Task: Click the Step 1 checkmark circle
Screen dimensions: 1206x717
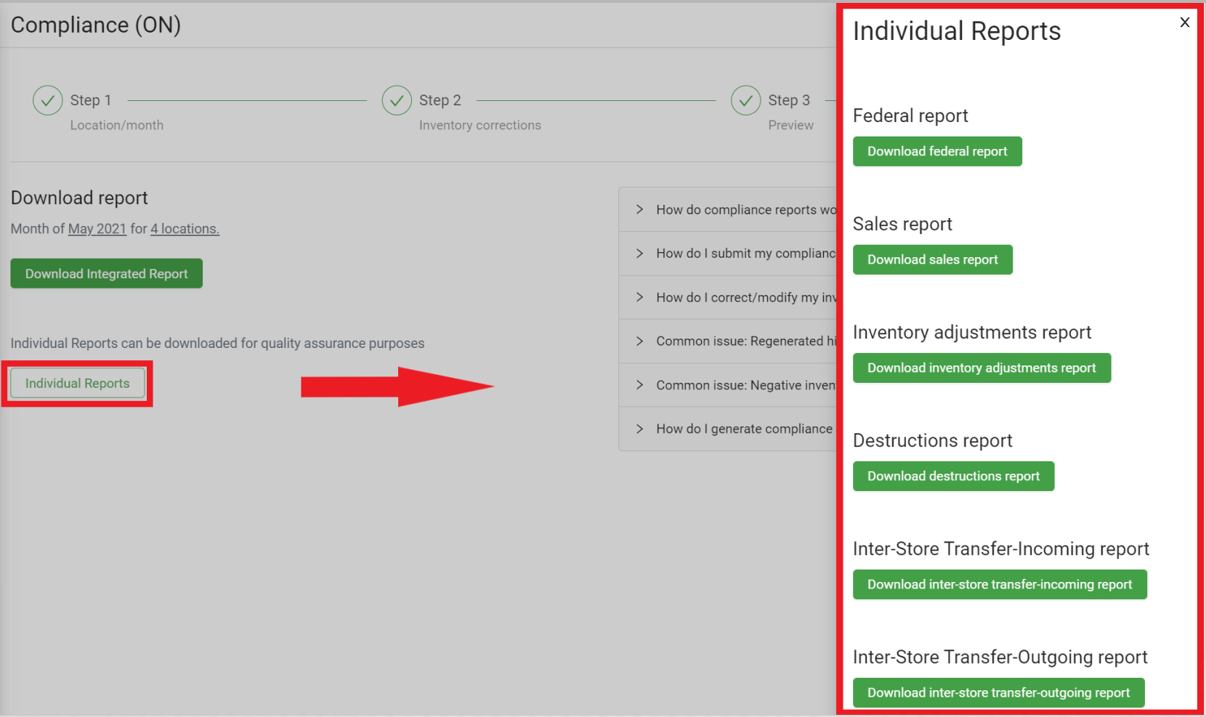Action: [x=48, y=101]
